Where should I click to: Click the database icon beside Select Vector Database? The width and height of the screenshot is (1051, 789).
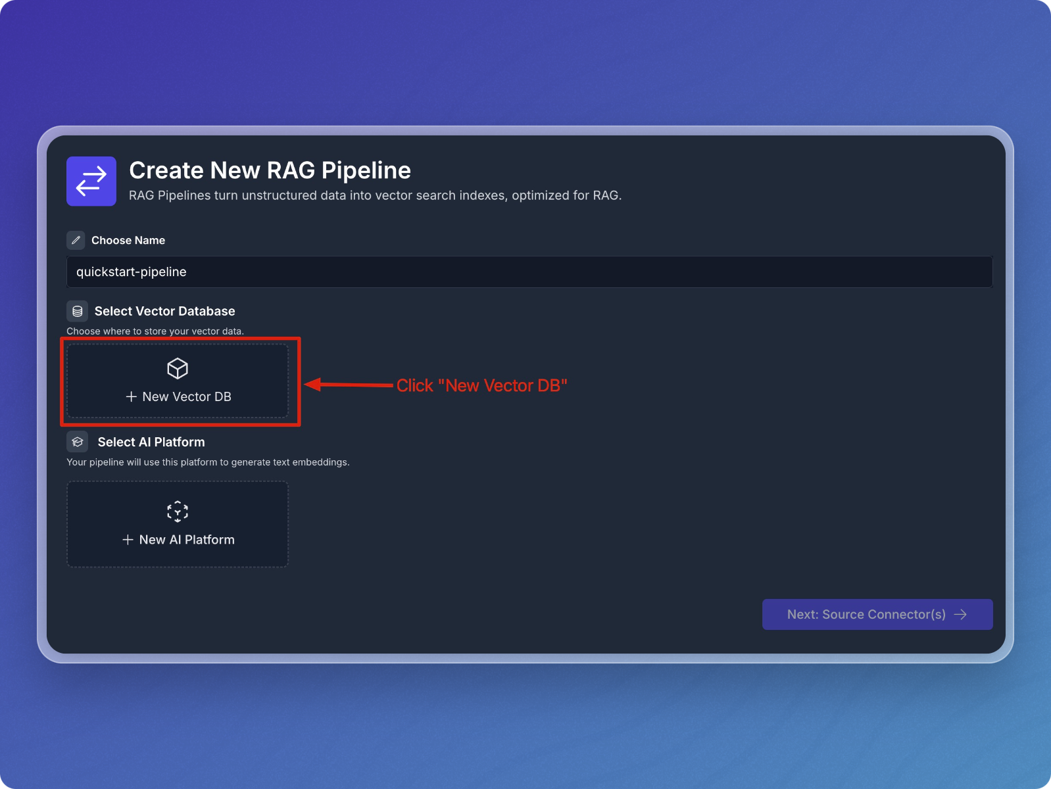(x=78, y=311)
